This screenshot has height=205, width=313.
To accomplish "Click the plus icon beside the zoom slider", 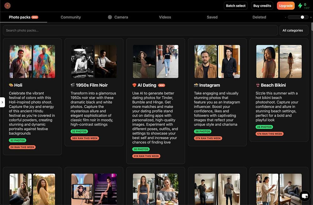I will (x=311, y=17).
